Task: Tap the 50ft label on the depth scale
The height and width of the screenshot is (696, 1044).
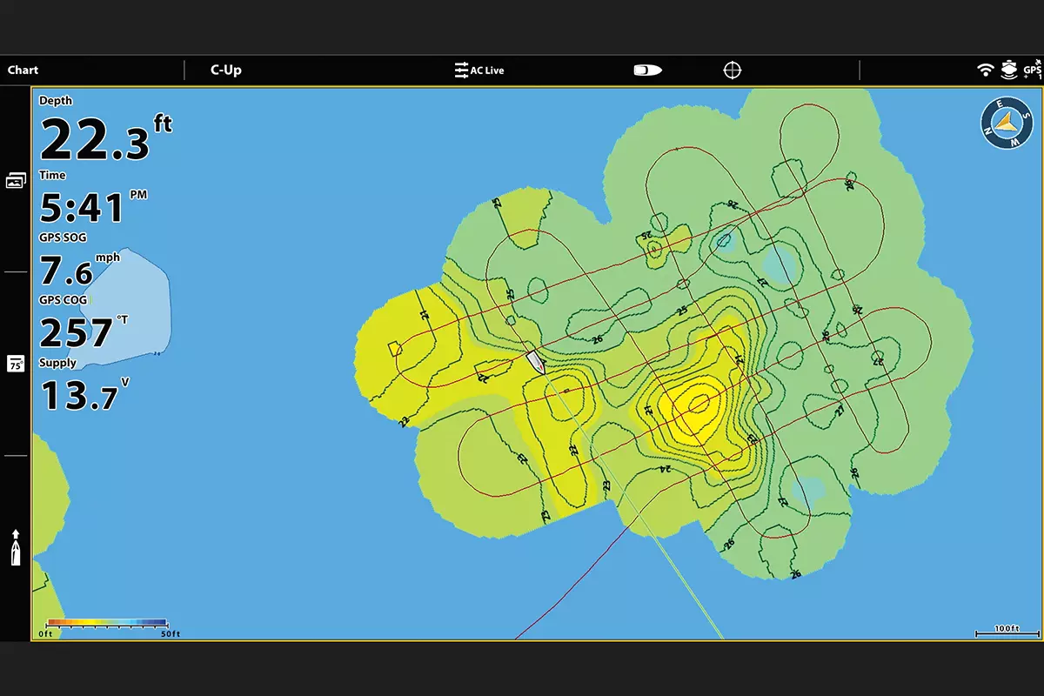Action: [170, 634]
